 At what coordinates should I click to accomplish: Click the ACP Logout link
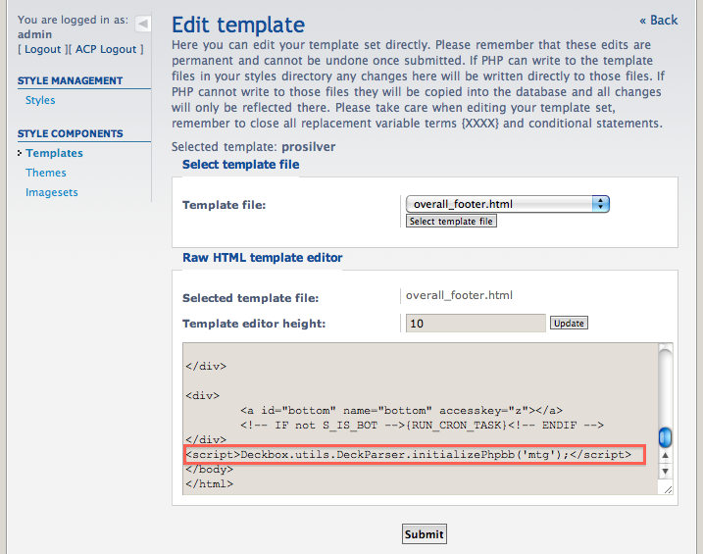pyautogui.click(x=106, y=49)
